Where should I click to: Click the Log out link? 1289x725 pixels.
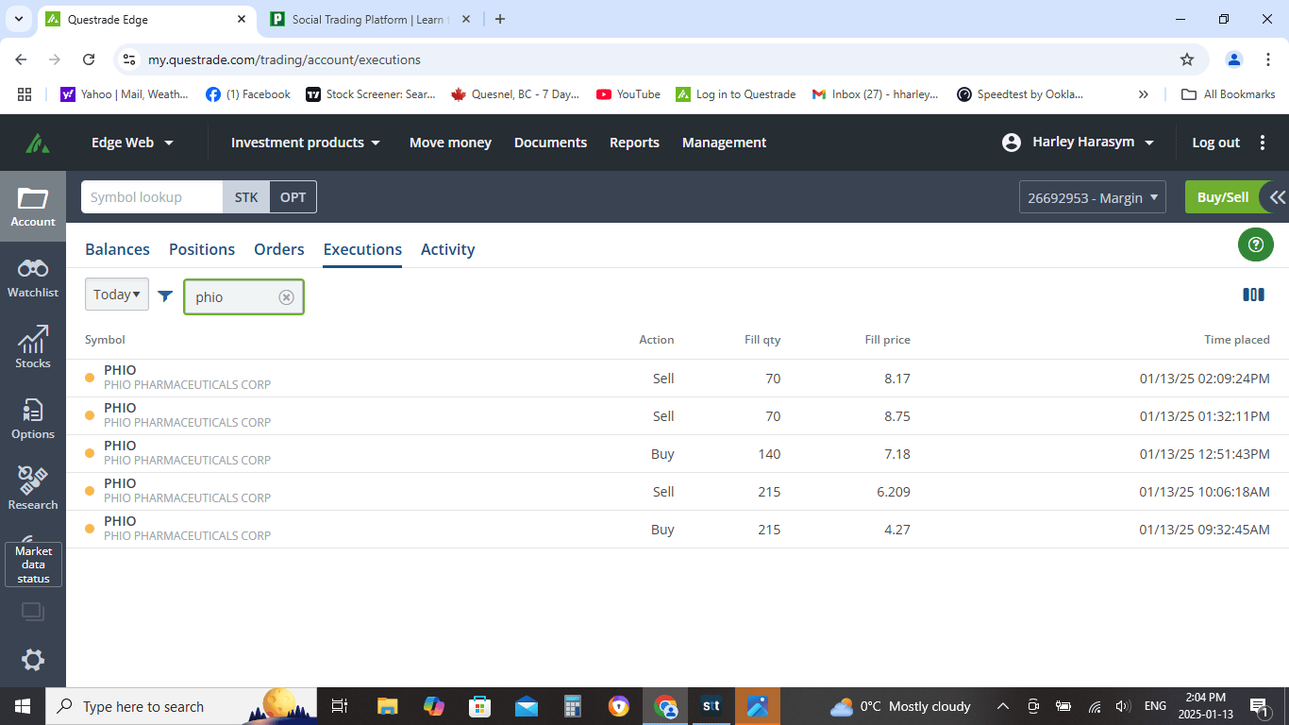click(1215, 143)
